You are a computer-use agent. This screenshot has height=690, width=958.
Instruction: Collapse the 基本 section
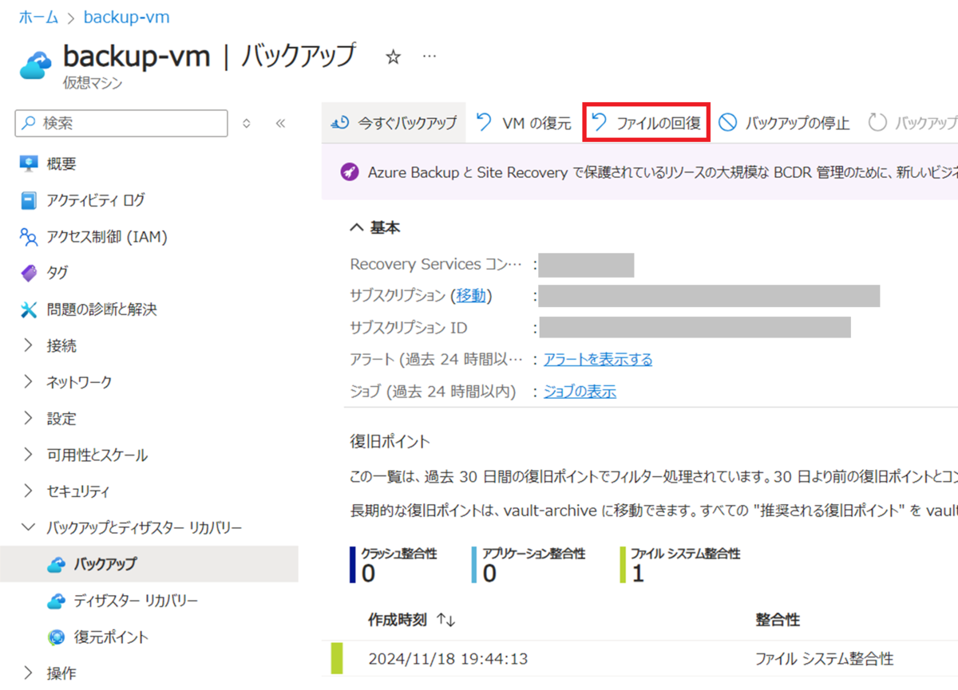356,228
